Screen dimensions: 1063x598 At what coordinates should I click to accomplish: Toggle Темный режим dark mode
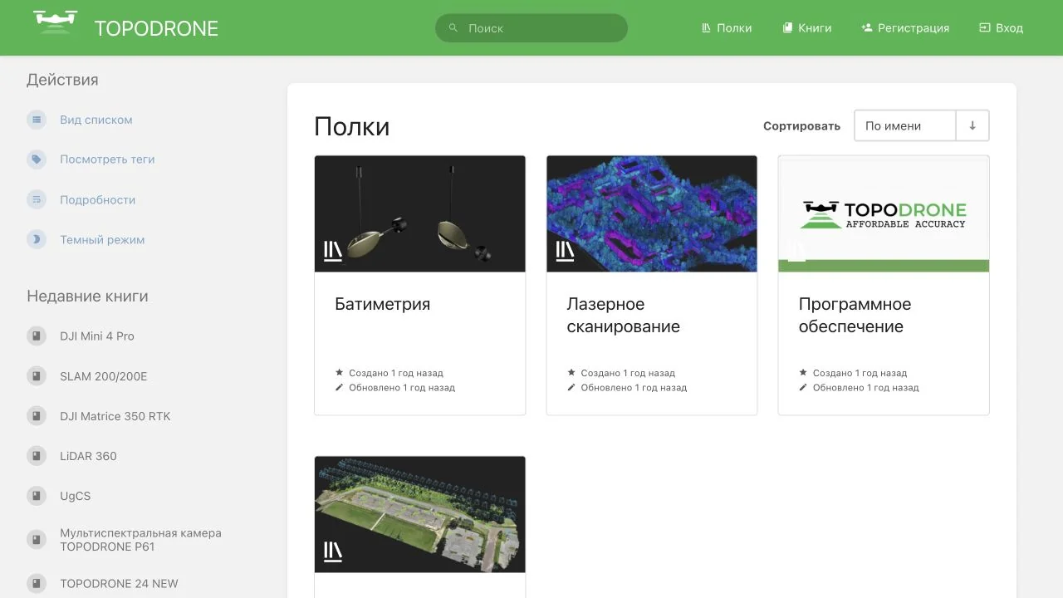(x=102, y=239)
